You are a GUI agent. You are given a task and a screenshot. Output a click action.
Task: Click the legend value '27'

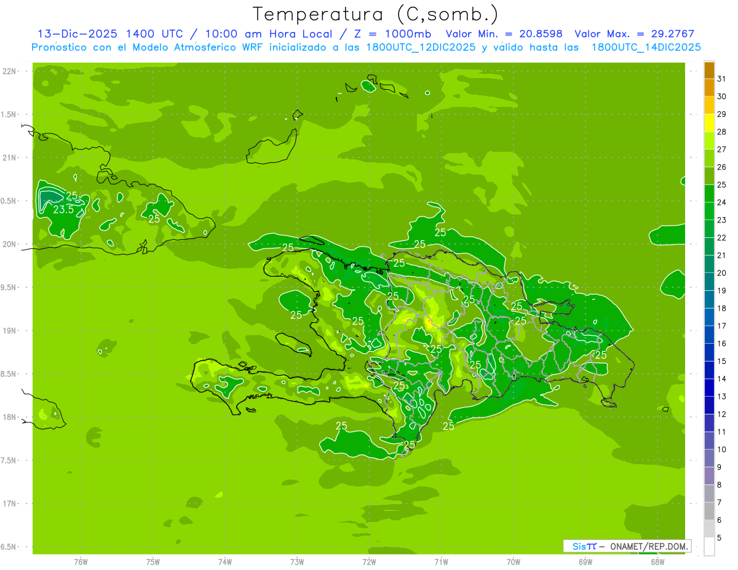point(721,149)
